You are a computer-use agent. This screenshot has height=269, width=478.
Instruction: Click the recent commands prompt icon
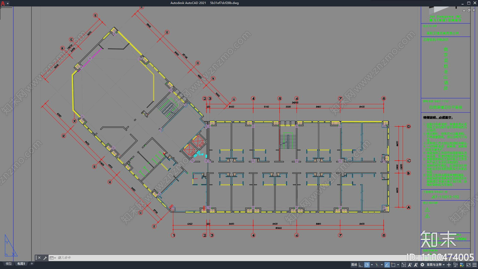point(51,258)
